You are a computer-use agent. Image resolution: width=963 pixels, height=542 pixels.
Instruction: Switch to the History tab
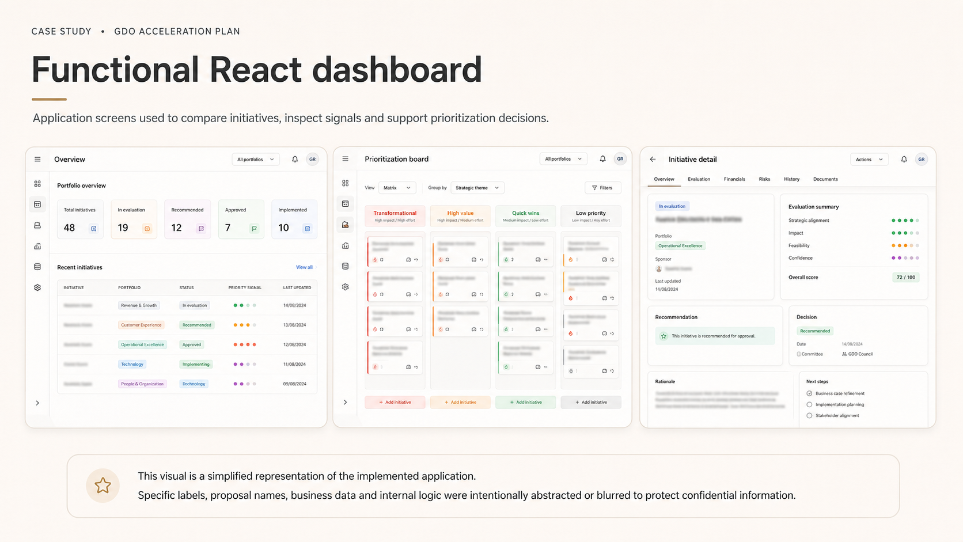click(791, 179)
